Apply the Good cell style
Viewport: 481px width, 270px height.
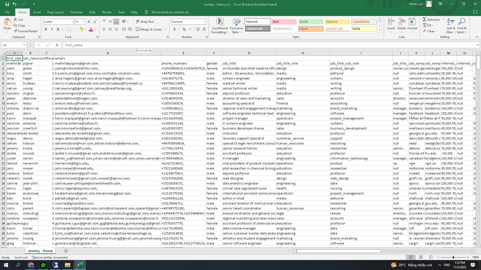point(311,22)
